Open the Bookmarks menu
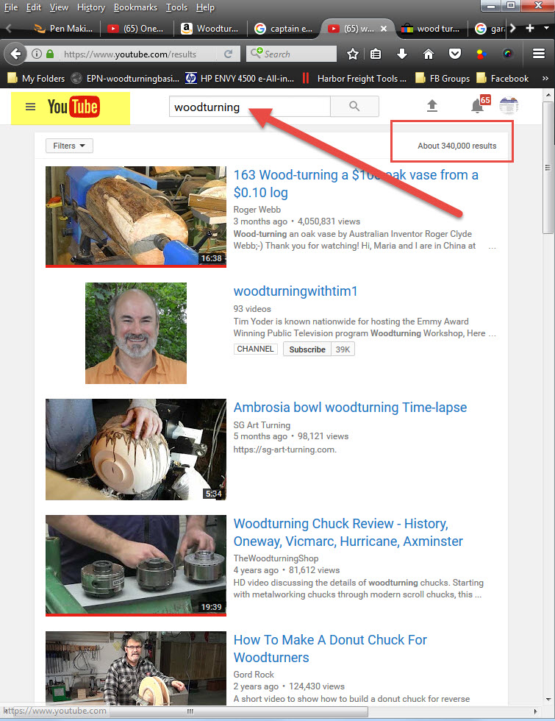Image resolution: width=555 pixels, height=721 pixels. (x=135, y=7)
